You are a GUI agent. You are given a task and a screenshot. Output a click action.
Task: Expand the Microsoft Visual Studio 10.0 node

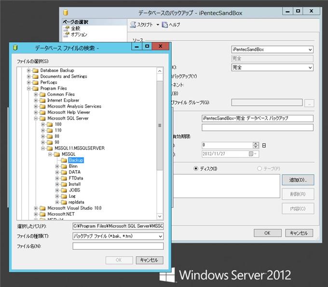[x=36, y=208]
